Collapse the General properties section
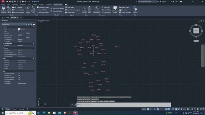205x115 pixels. tap(34, 27)
